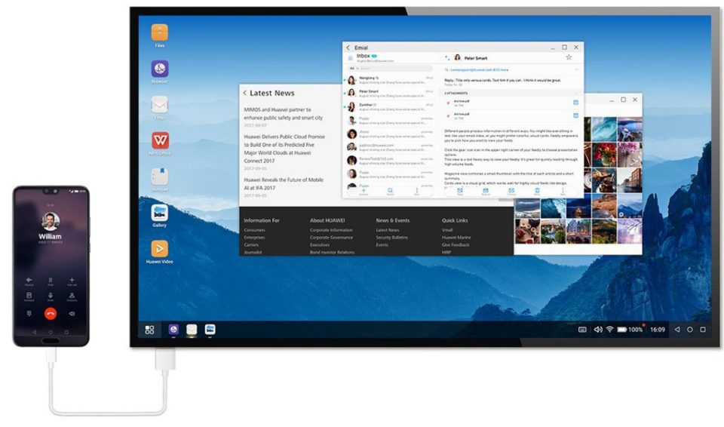724x427 pixels.
Task: Launch the Browser desktop icon
Action: [x=159, y=69]
